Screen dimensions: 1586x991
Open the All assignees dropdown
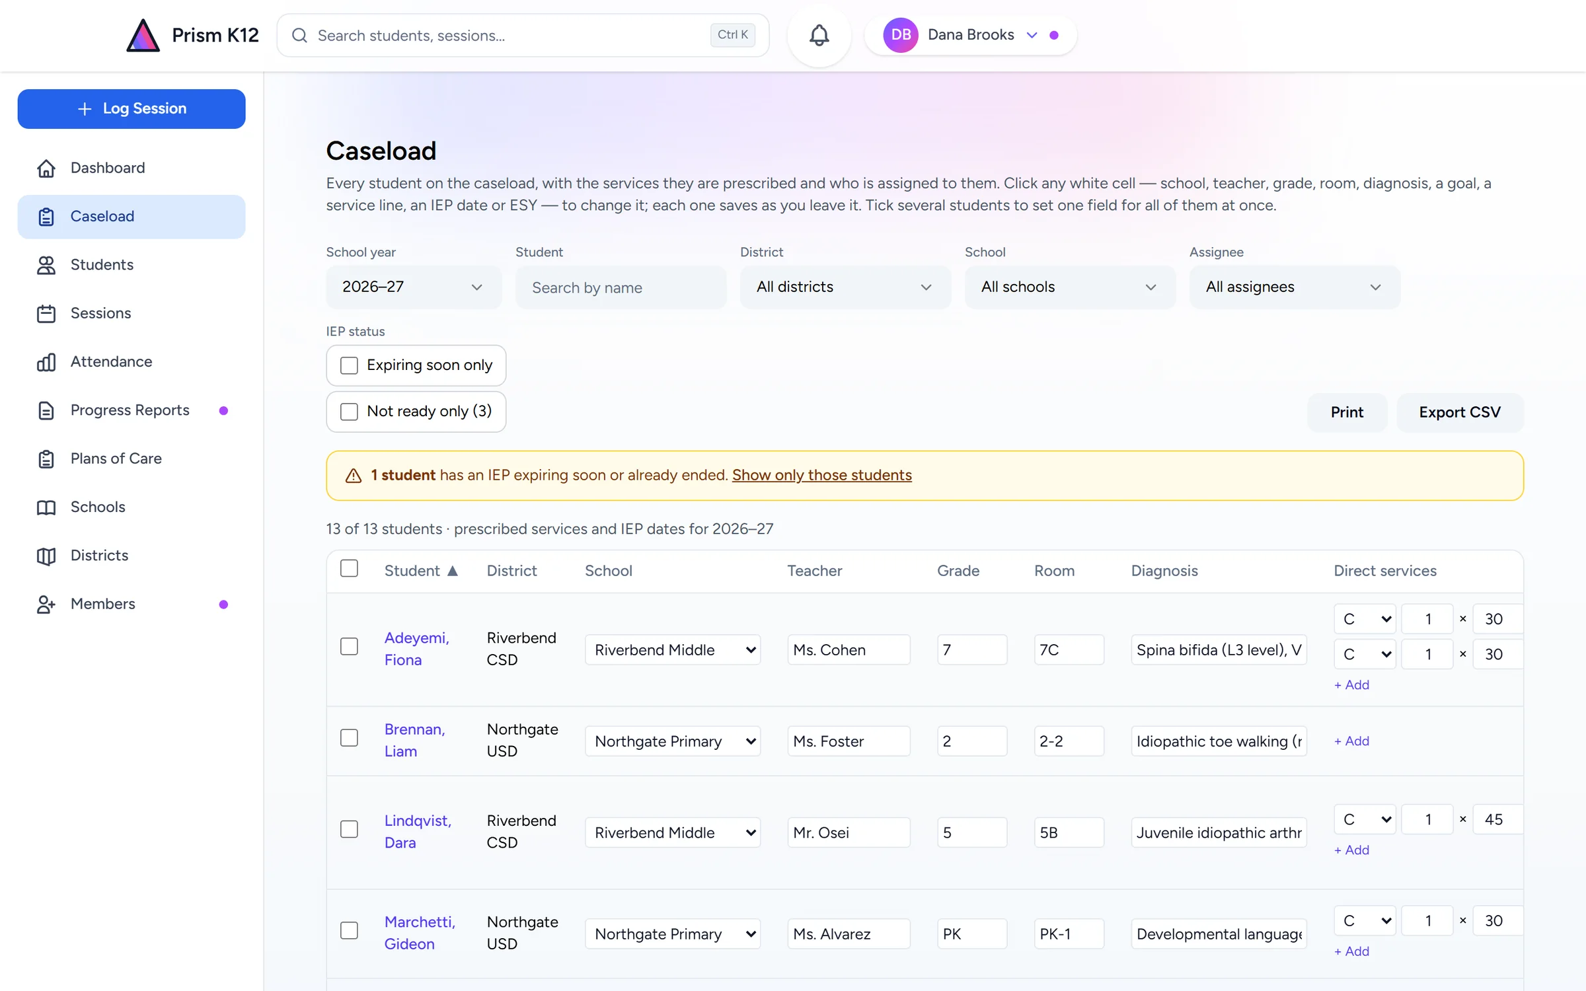click(x=1295, y=287)
